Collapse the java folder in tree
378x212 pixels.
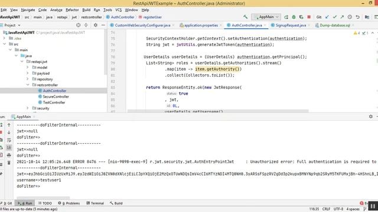pos(16,55)
